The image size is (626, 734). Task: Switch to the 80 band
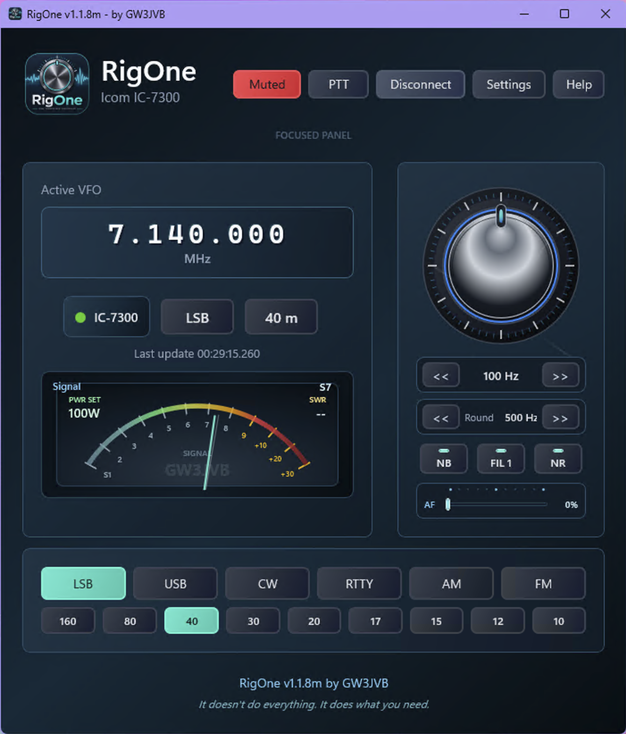point(130,621)
